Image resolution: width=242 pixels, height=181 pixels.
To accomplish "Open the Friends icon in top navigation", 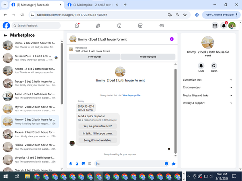I will (98, 26).
